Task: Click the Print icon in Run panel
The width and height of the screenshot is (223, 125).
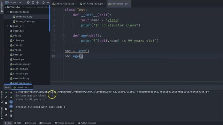Action: [11, 111]
